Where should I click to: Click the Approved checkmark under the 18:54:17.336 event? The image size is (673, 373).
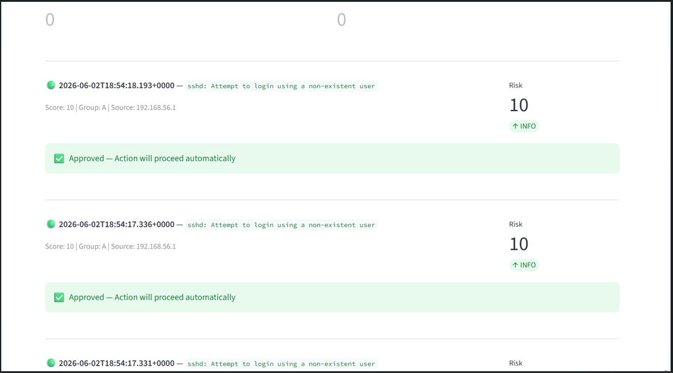(x=59, y=297)
